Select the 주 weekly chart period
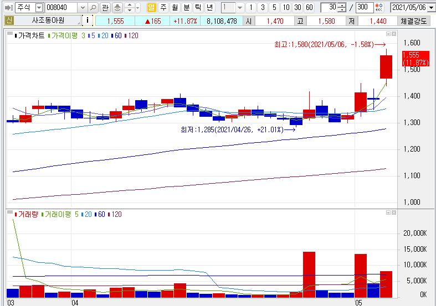Screen dimensions: 436x306 pyautogui.click(x=163, y=8)
